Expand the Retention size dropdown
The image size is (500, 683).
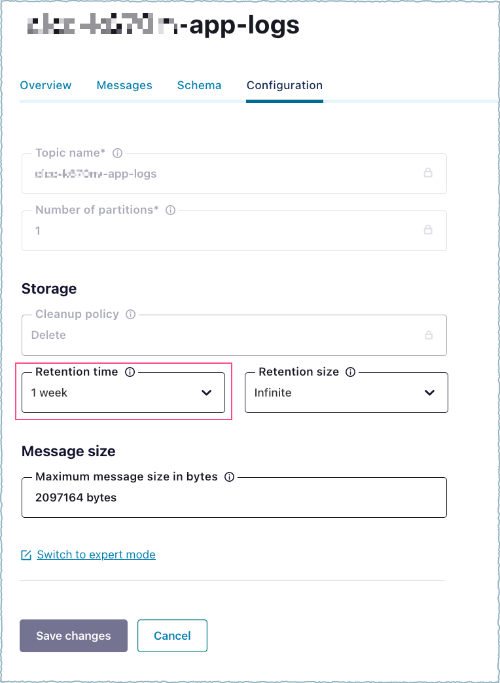tap(346, 393)
